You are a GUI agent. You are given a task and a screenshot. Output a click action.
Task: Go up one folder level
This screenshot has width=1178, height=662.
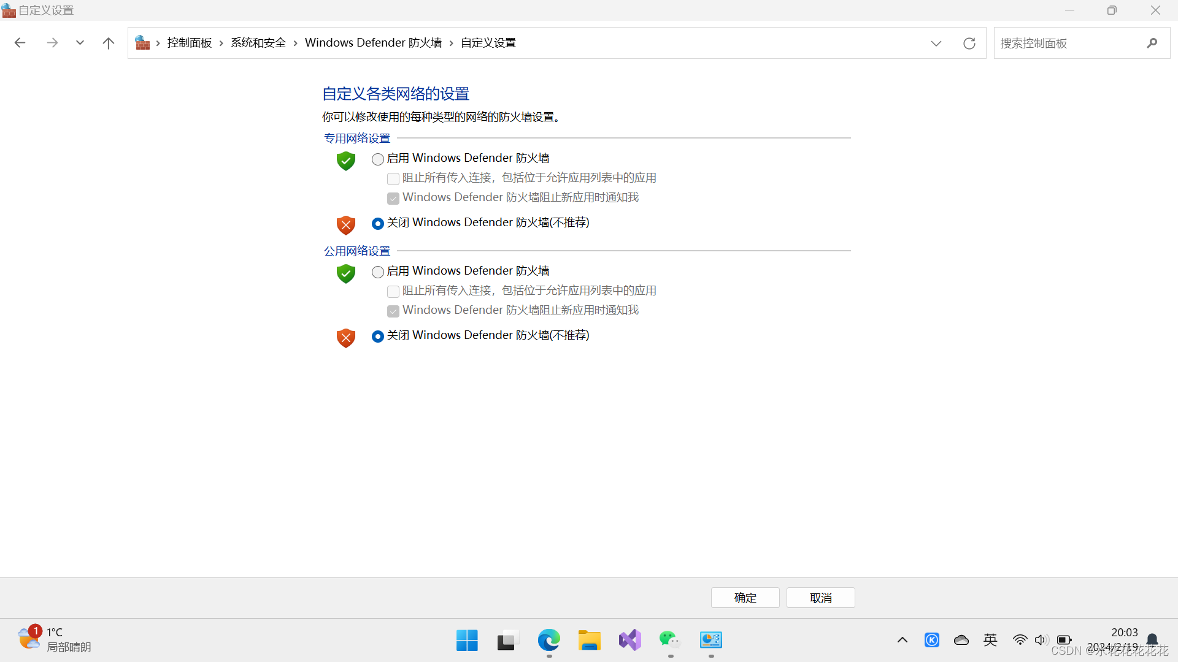[109, 43]
